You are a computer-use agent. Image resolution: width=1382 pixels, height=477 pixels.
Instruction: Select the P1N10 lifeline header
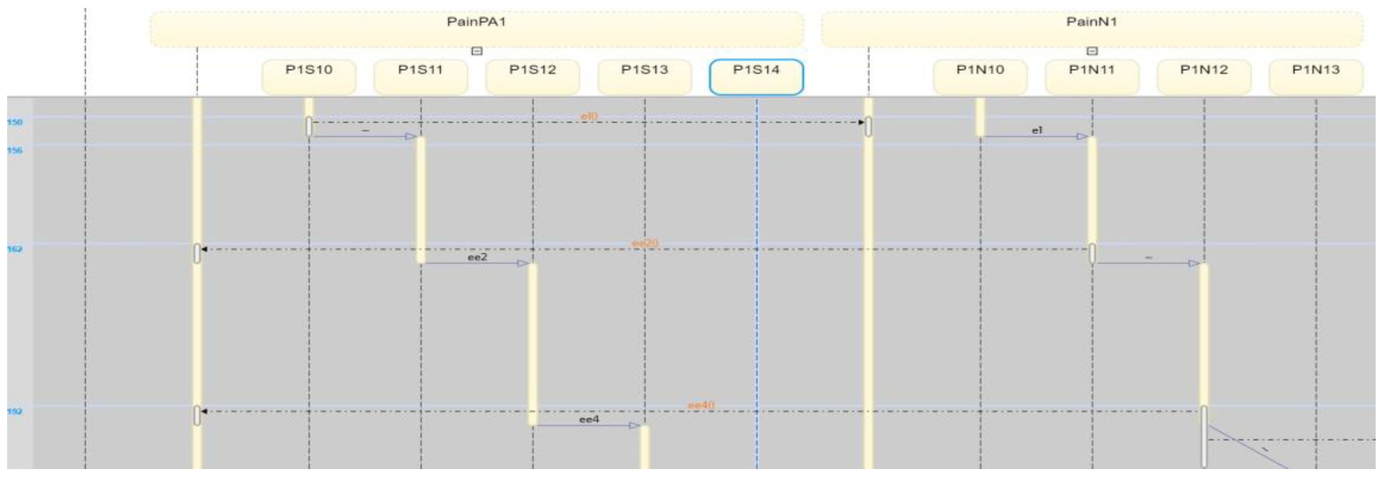pyautogui.click(x=980, y=77)
